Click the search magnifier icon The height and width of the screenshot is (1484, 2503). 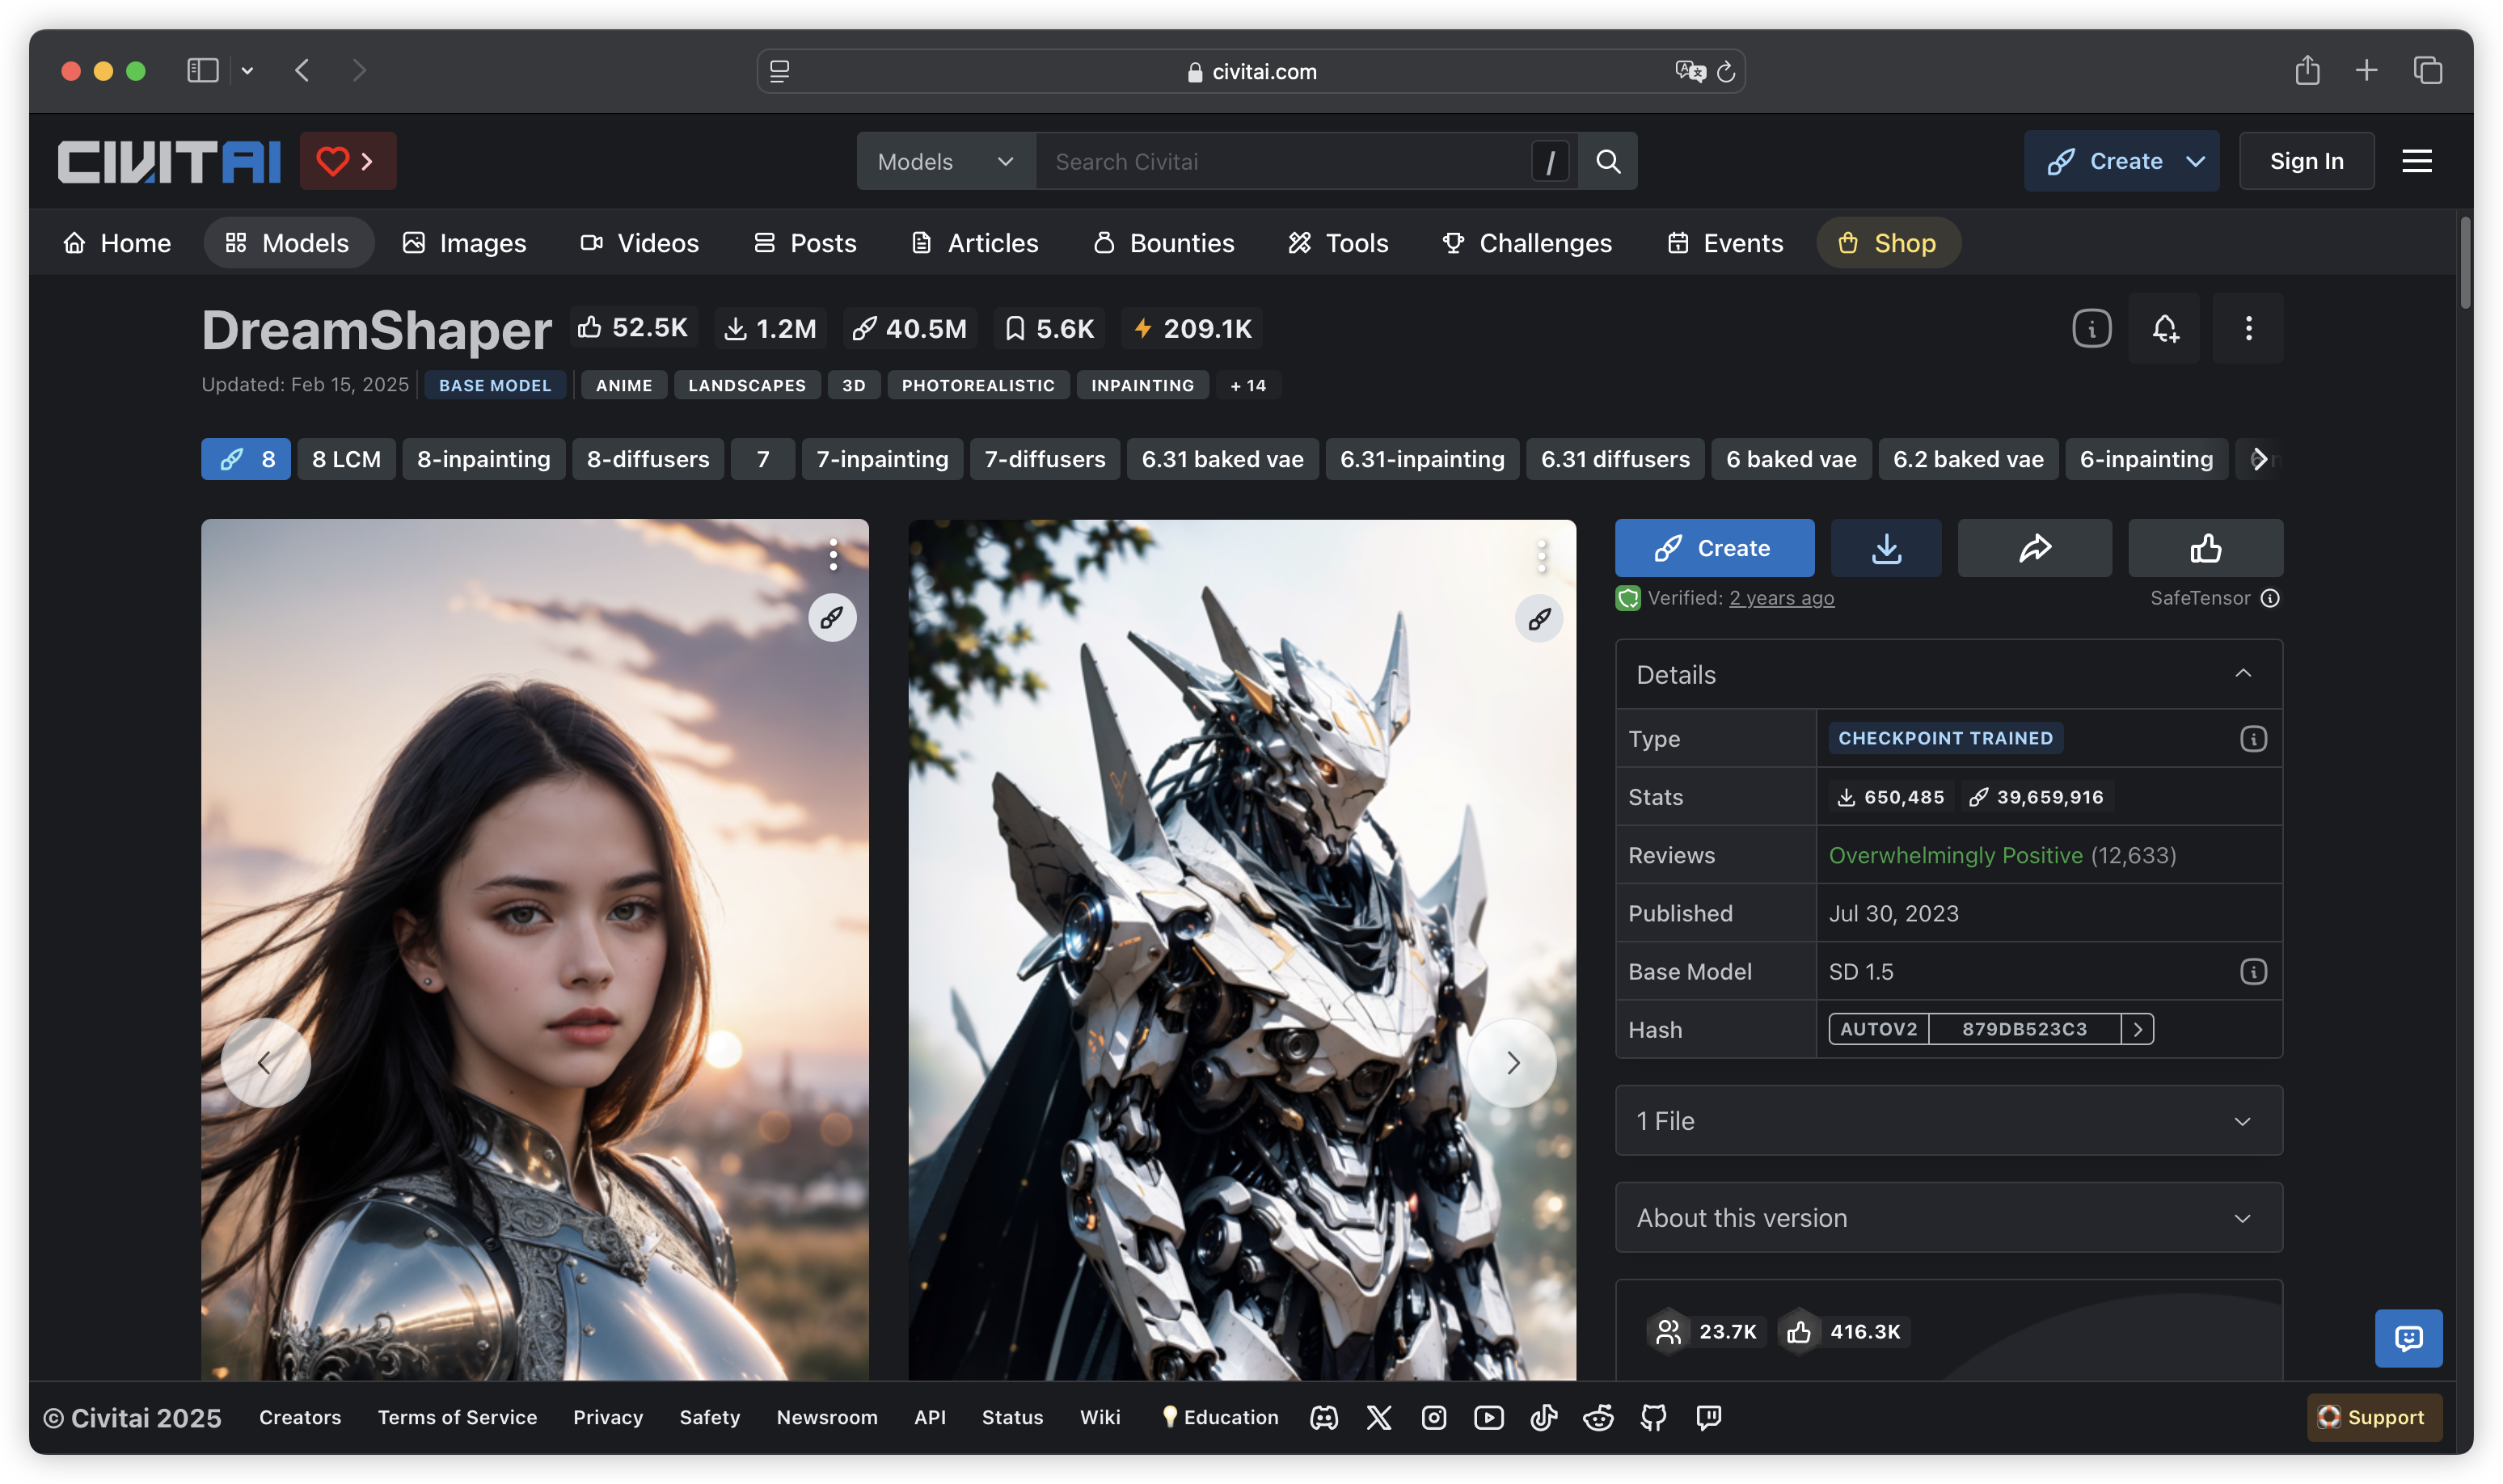pyautogui.click(x=1607, y=161)
